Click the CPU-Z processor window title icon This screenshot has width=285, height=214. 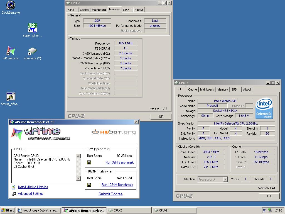[x=176, y=82]
